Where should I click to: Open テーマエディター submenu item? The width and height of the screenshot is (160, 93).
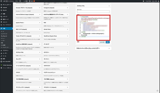(5, 47)
